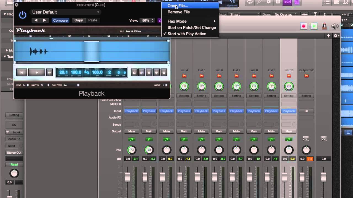
Task: Click the metronome button in Playback
Action: coord(149,72)
